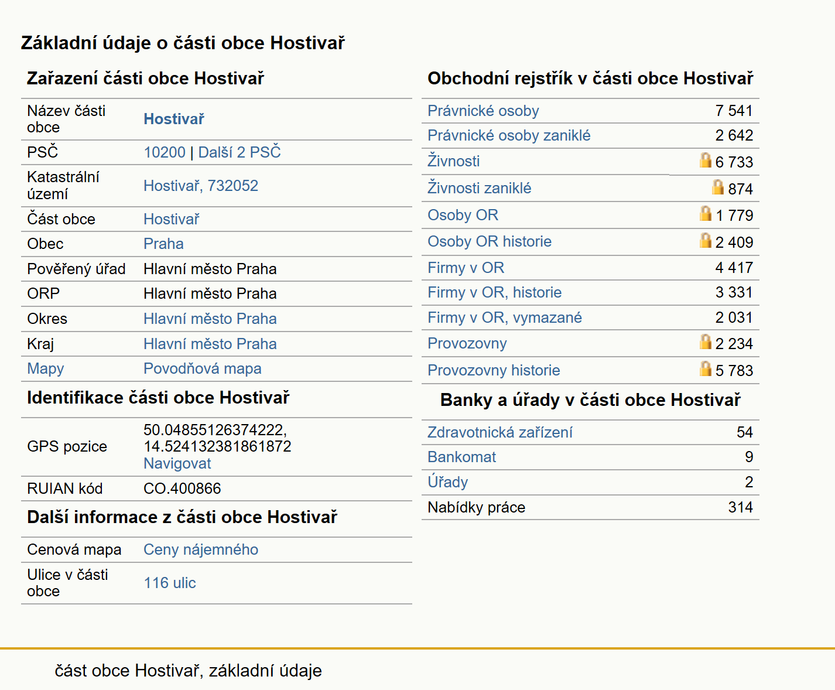
Task: Open the Úřady link
Action: [x=448, y=482]
